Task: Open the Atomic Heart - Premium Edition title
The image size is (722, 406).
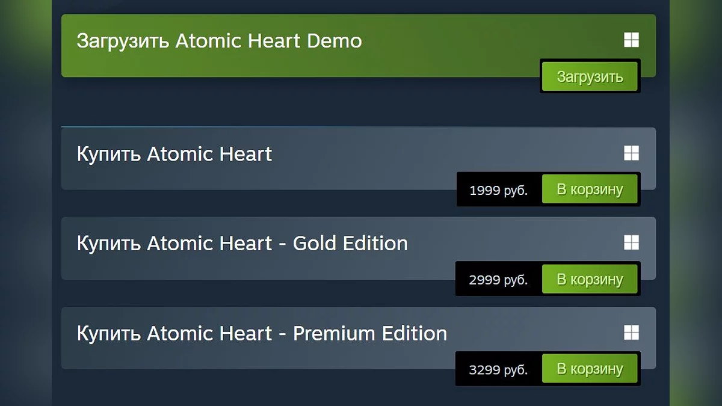Action: 262,333
